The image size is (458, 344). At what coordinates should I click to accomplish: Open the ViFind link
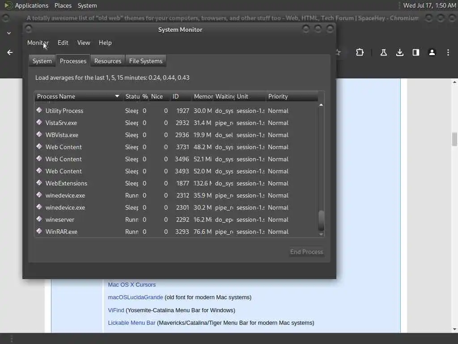pos(116,310)
